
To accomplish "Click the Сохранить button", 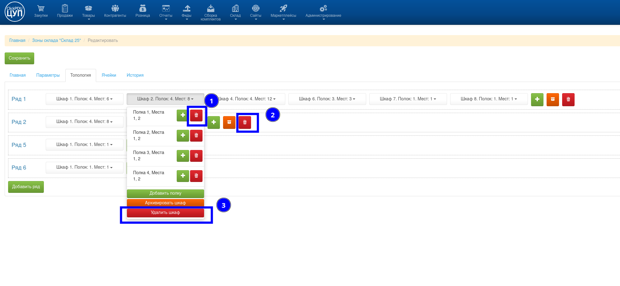I will click(19, 58).
